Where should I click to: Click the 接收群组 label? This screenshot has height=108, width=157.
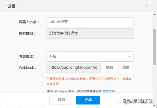point(27,33)
